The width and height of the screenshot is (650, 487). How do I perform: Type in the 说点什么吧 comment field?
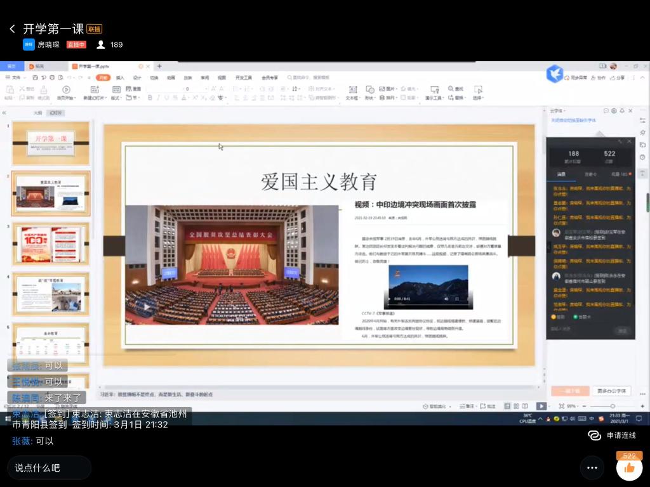pyautogui.click(x=50, y=468)
